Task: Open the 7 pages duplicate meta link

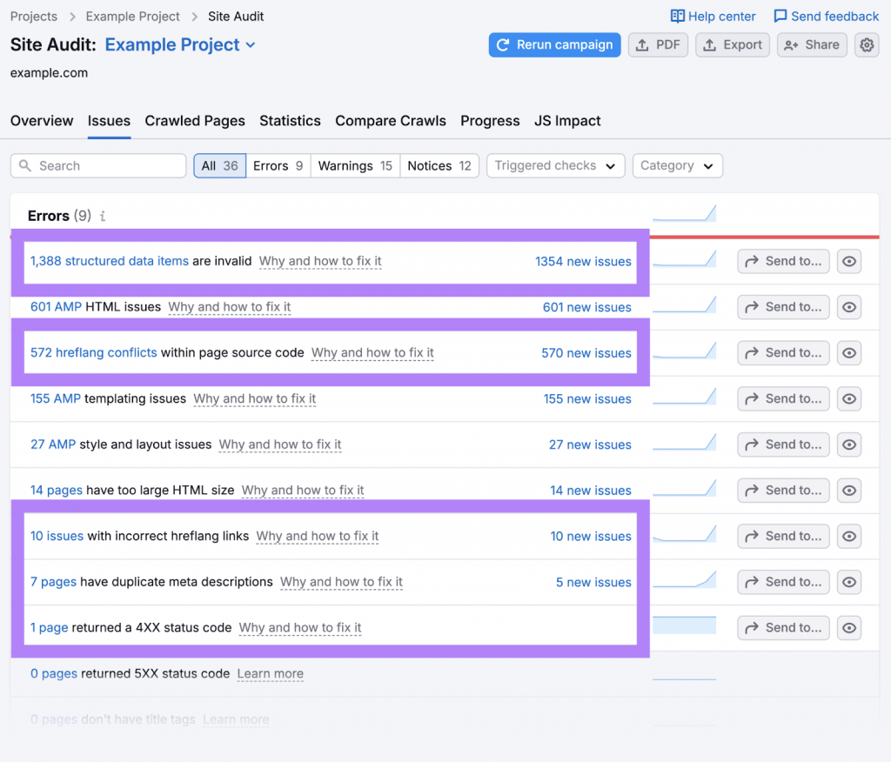Action: (53, 582)
